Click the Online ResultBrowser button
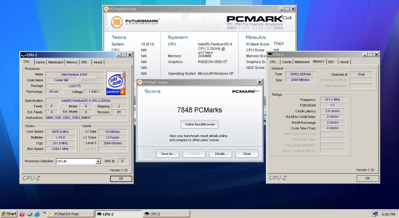Image resolution: width=399 pixels, height=218 pixels. pyautogui.click(x=200, y=124)
